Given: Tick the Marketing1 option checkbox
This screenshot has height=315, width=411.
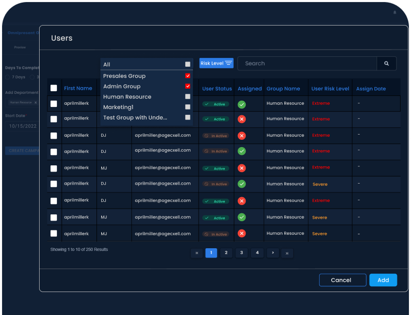Looking at the screenshot, I should click(188, 107).
